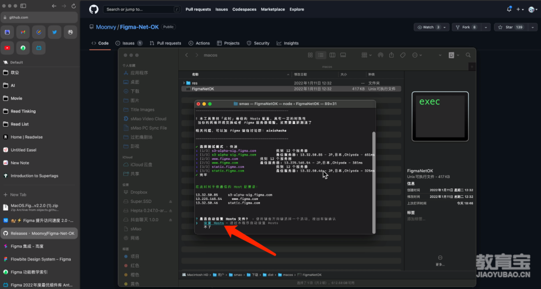Image resolution: width=541 pixels, height=289 pixels.
Task: Open the green circle pinned favorite
Action: (23, 48)
